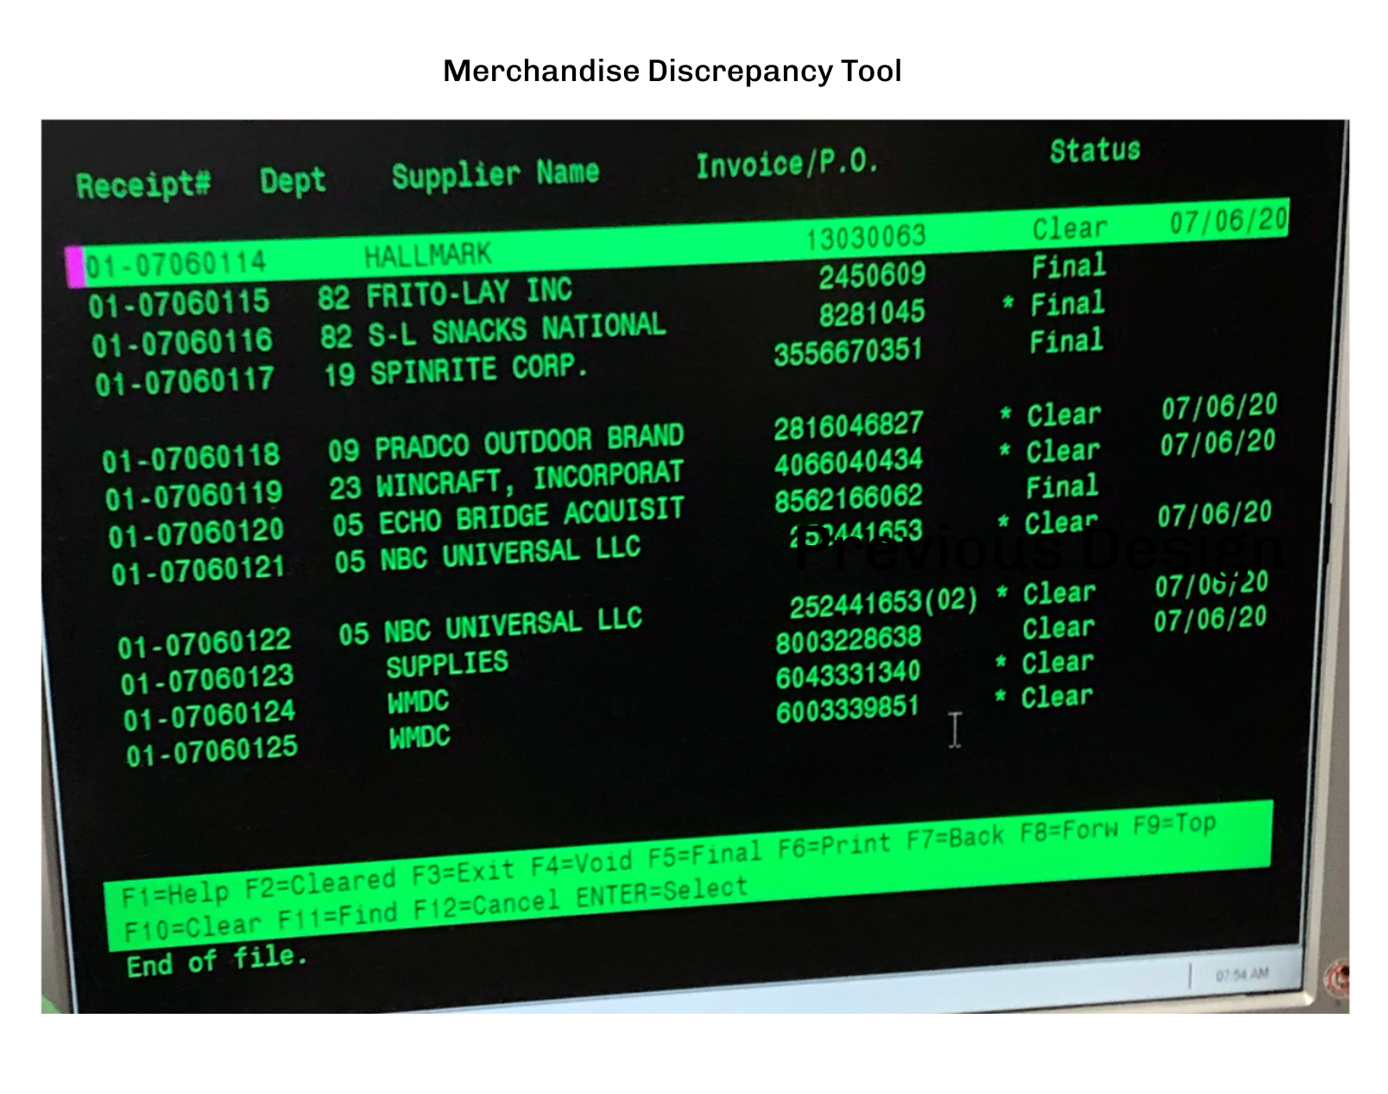Click invoice number 2816046827
Viewport: 1388px width, 1094px height.
(x=849, y=427)
